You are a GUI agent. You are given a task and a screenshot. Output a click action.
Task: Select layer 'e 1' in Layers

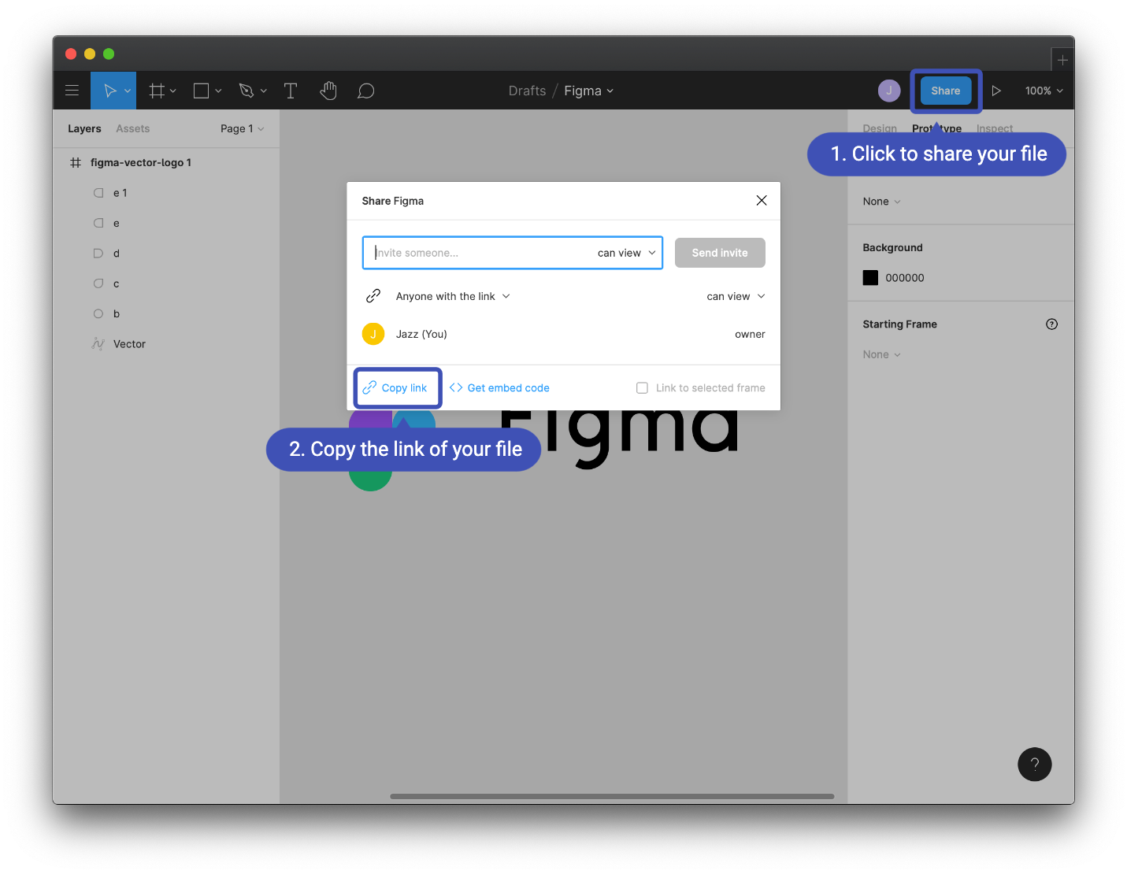[166, 193]
